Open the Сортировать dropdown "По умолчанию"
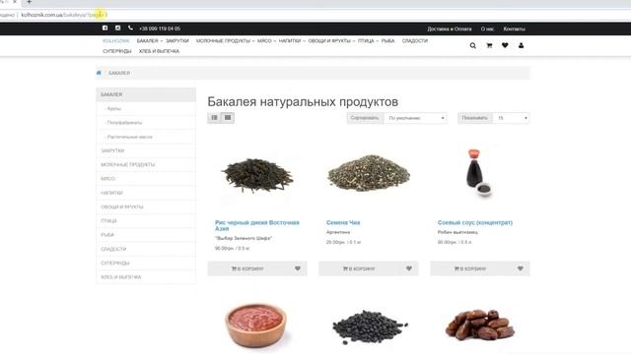 (x=416, y=118)
